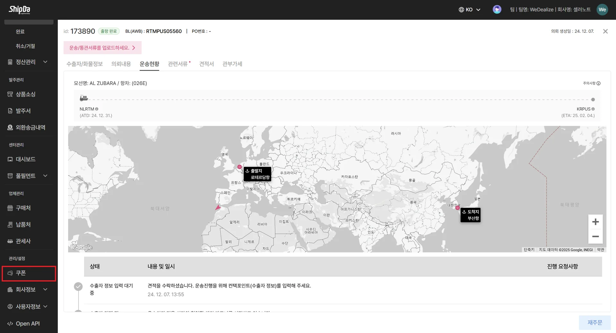Zoom in on the map

pyautogui.click(x=595, y=221)
